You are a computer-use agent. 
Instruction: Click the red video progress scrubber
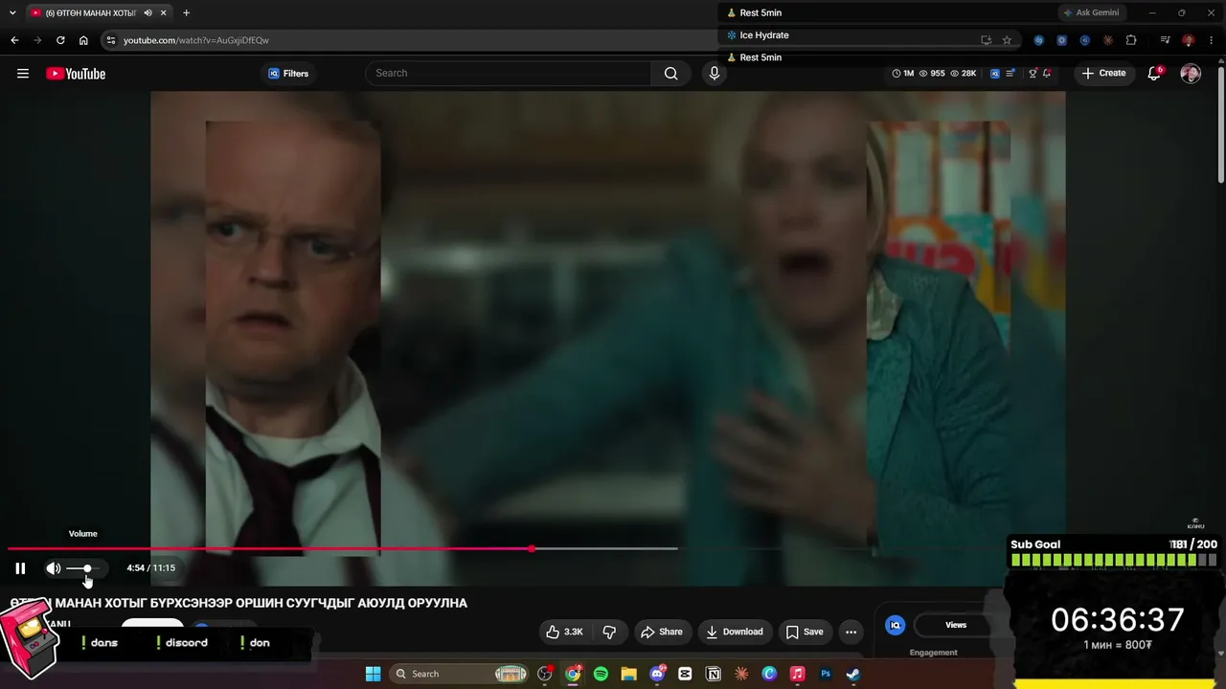pos(532,548)
